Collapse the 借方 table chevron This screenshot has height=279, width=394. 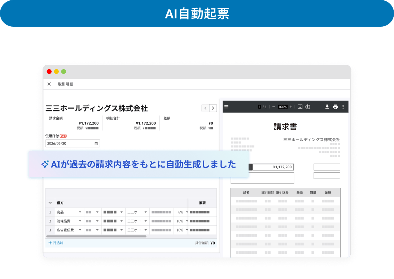coord(50,203)
